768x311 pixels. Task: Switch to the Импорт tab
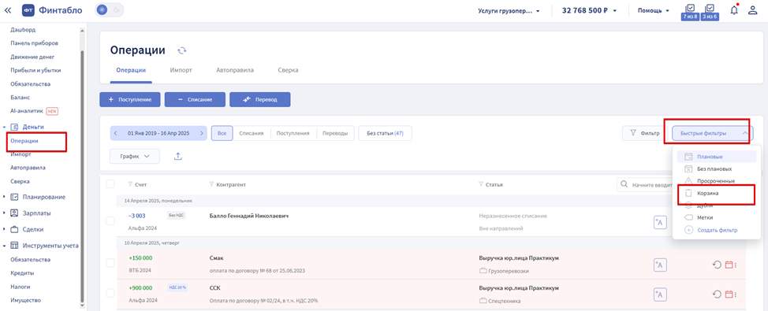tap(181, 70)
